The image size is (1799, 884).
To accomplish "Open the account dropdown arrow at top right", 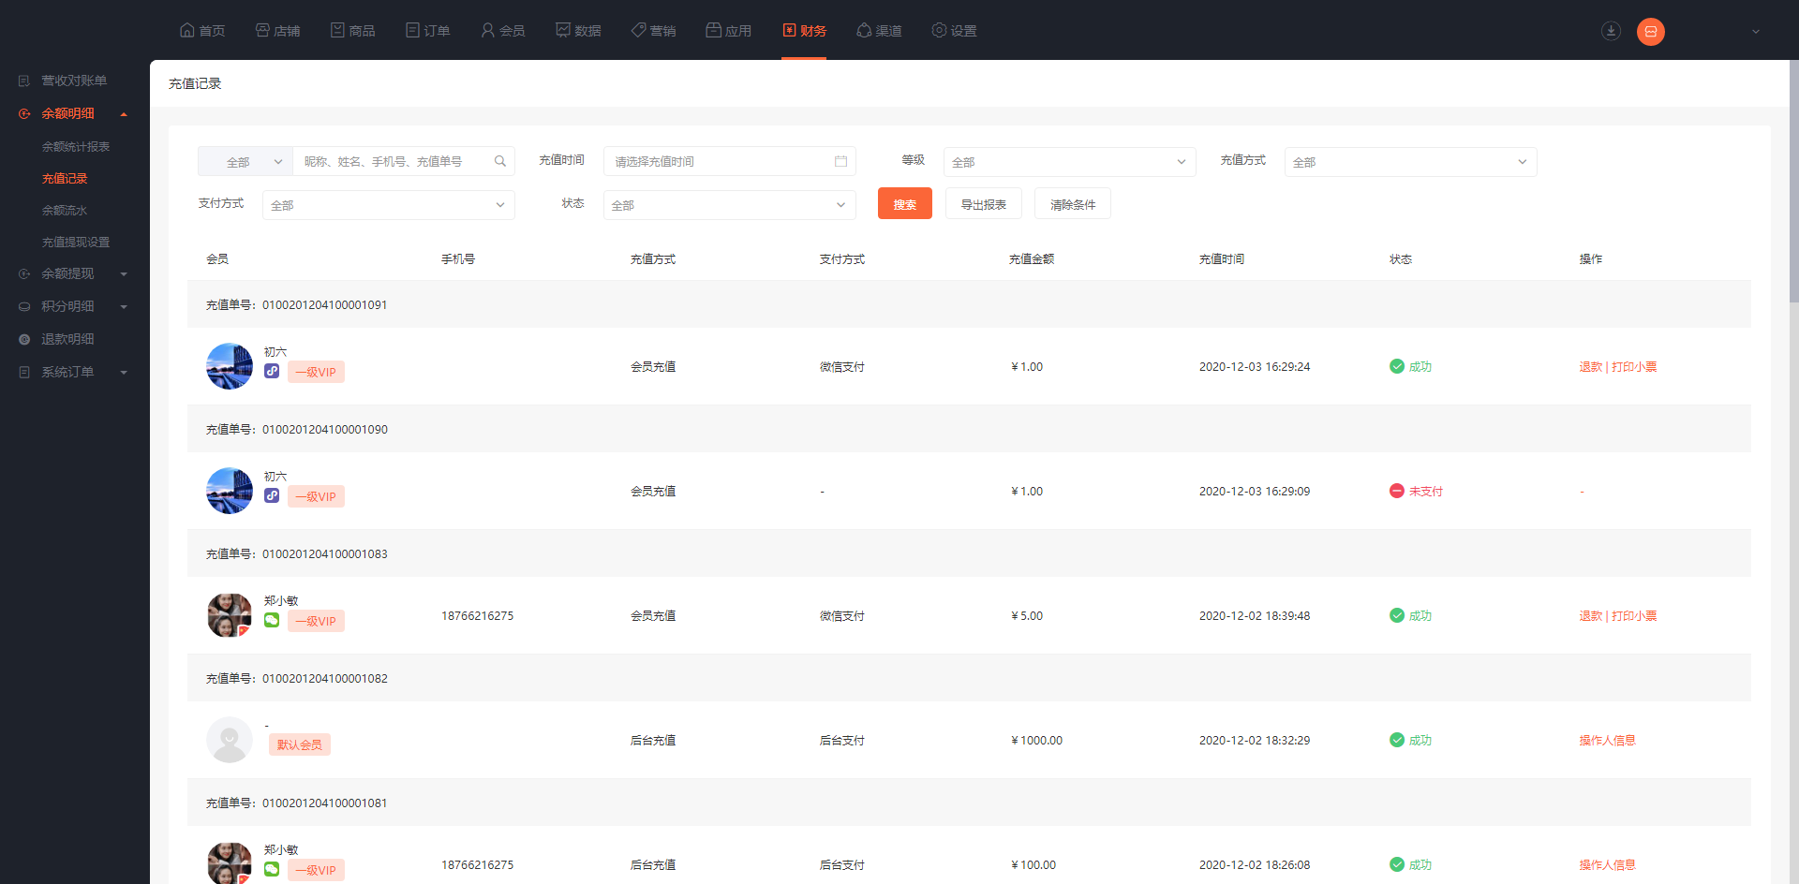I will [1756, 32].
